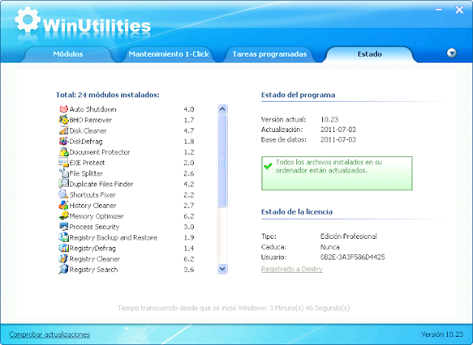Select the Document Protector label
473x345 pixels.
100,152
